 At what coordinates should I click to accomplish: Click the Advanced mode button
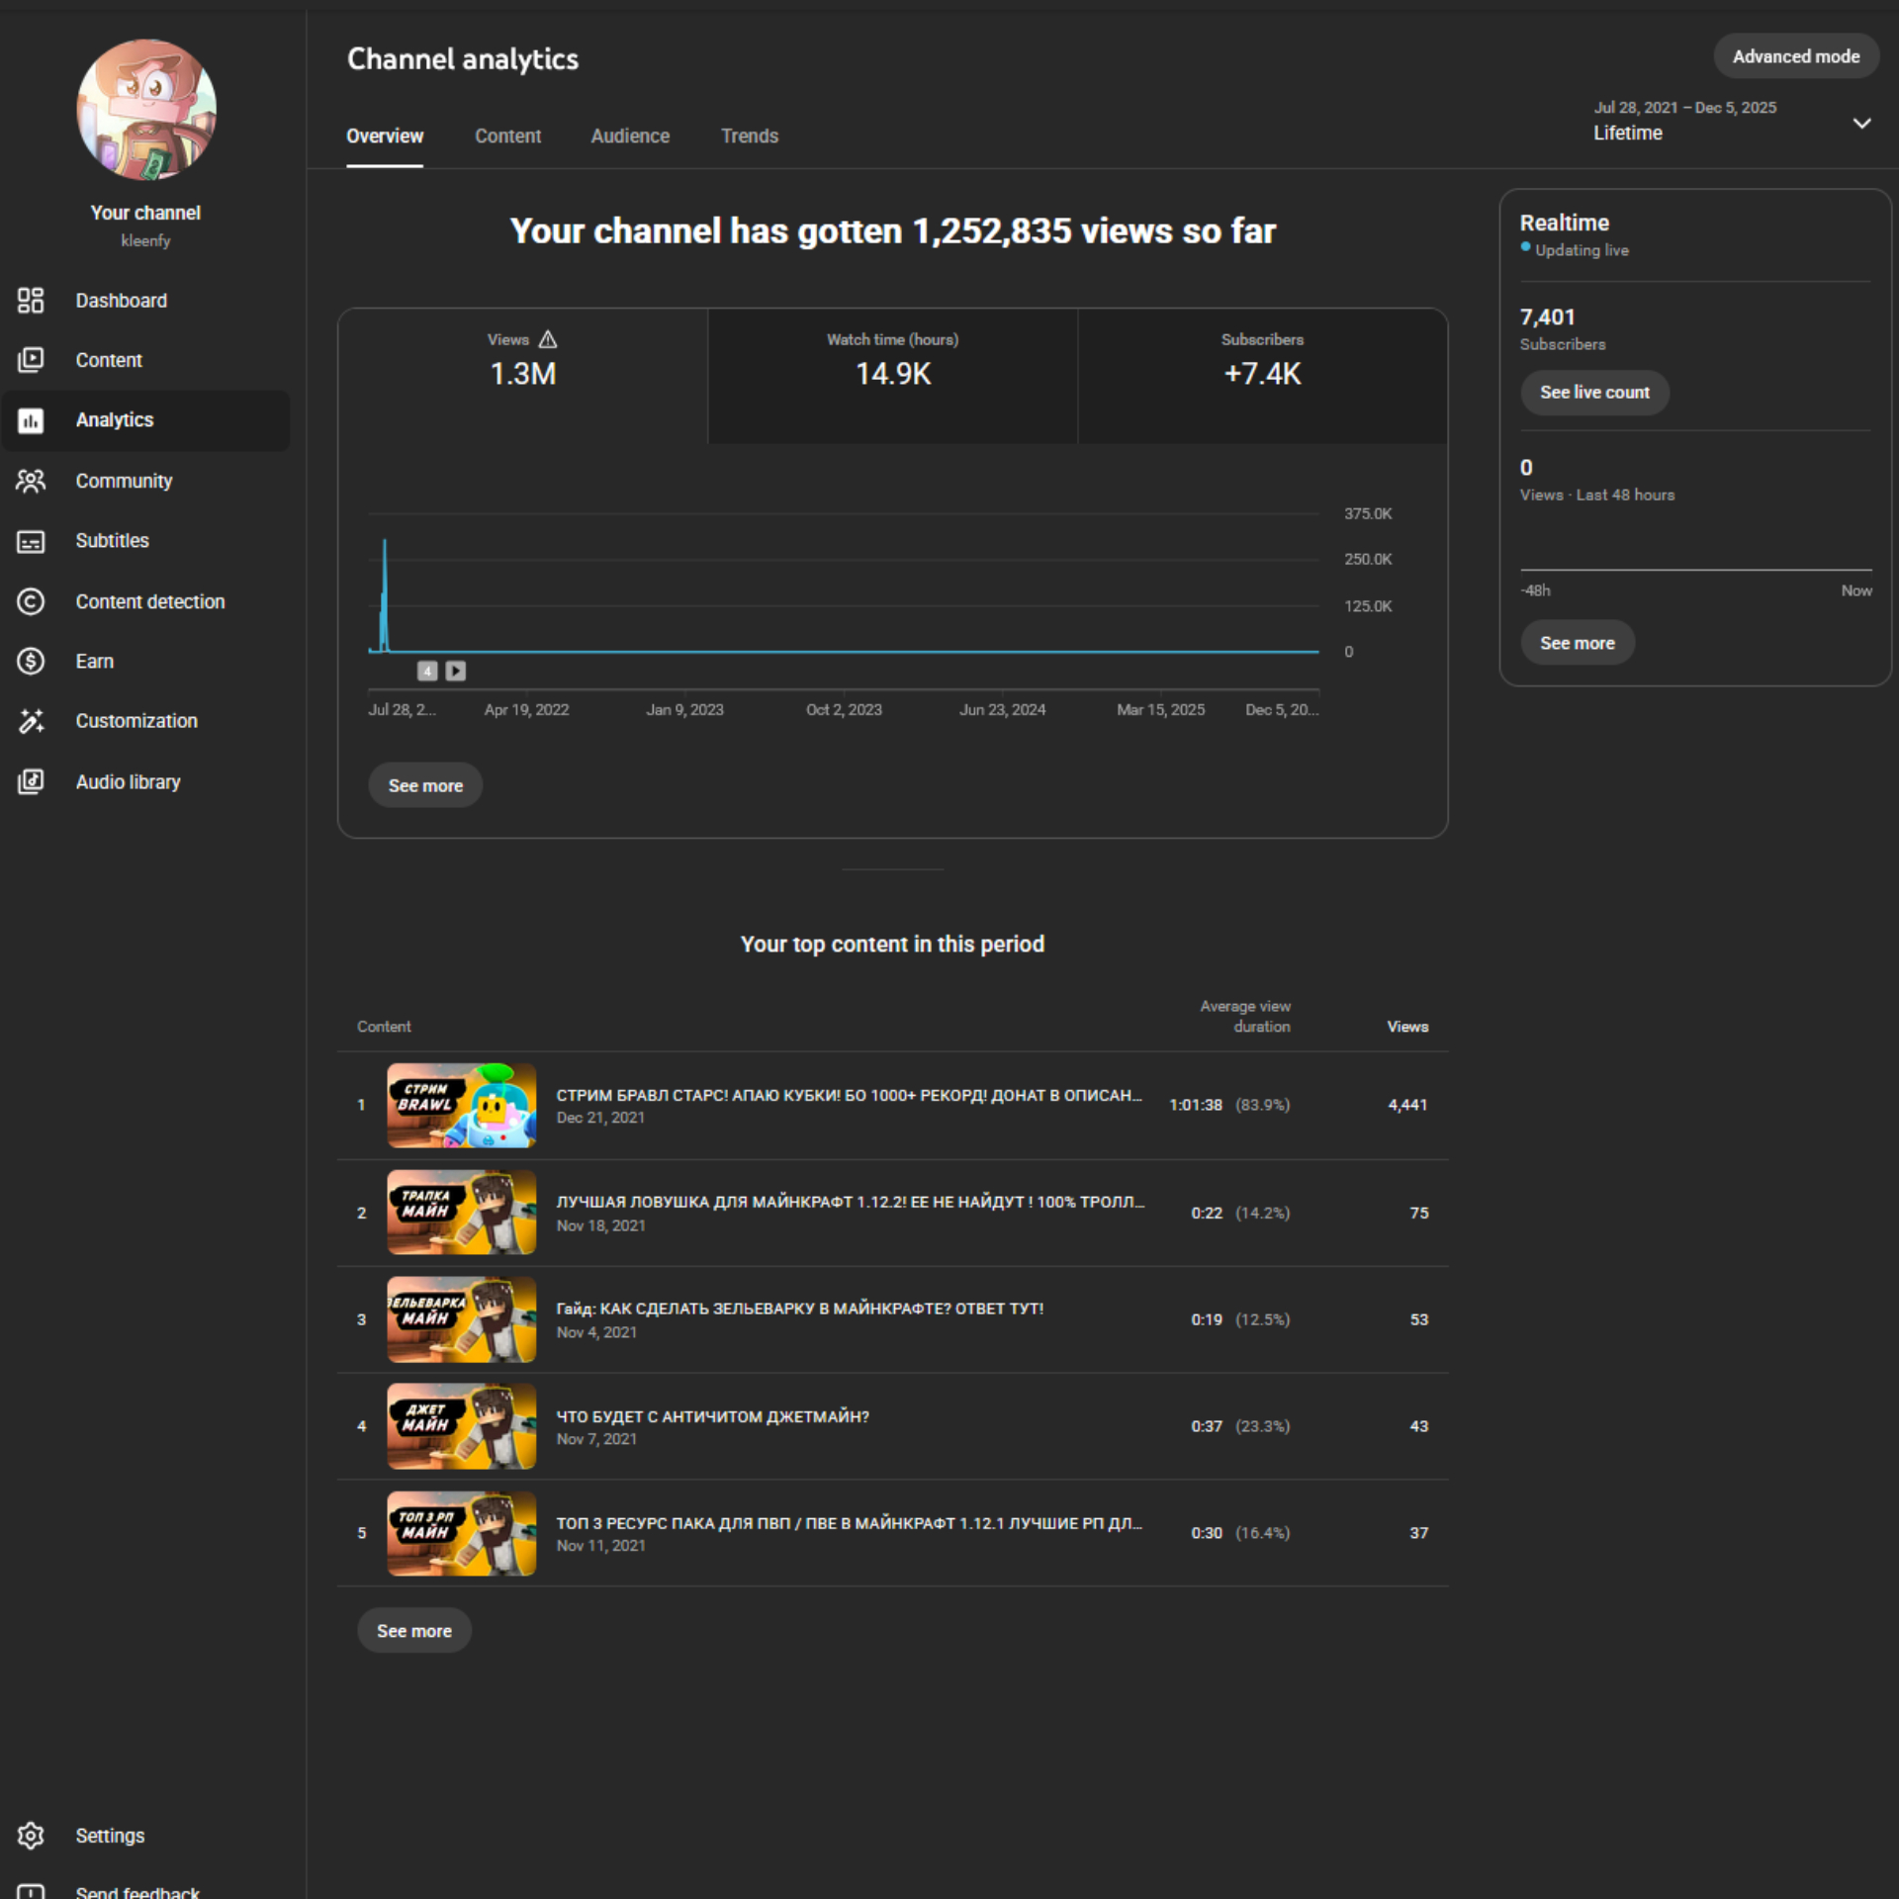1795,56
